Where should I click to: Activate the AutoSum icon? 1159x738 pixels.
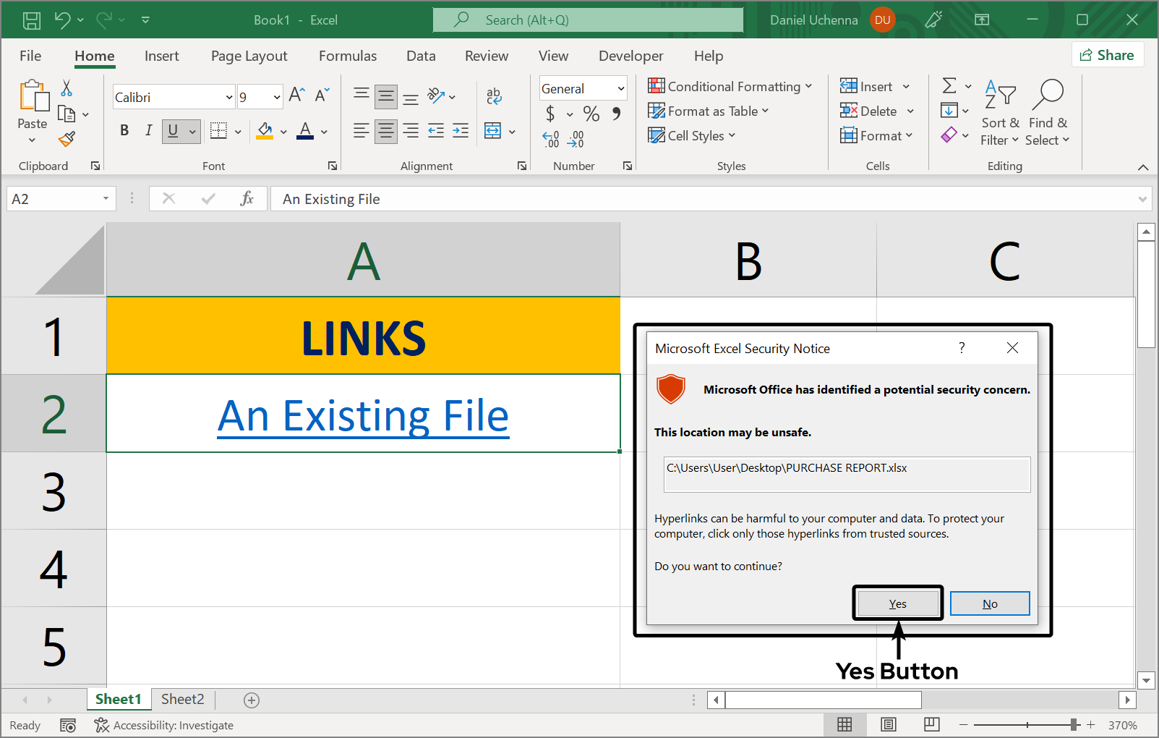pos(951,85)
